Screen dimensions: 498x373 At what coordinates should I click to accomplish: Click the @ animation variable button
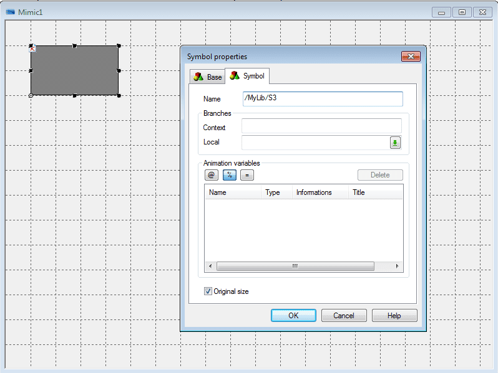[211, 176]
